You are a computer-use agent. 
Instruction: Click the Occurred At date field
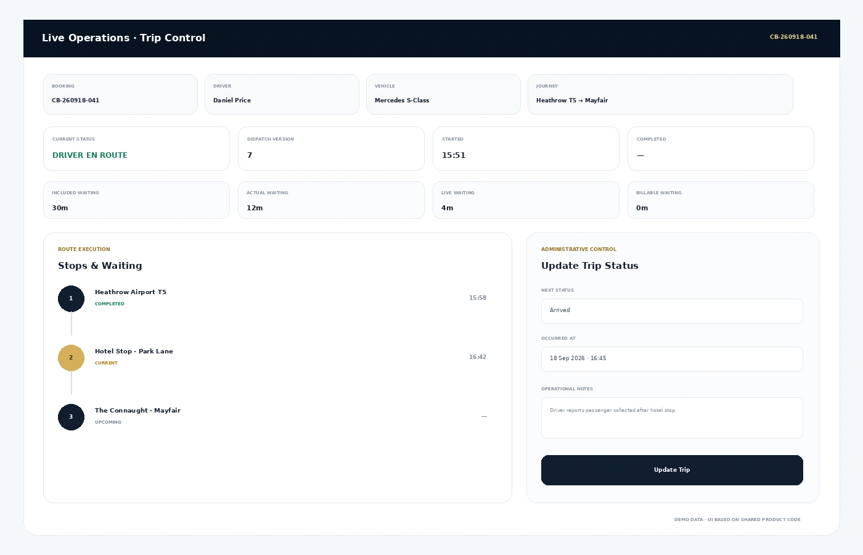click(672, 359)
